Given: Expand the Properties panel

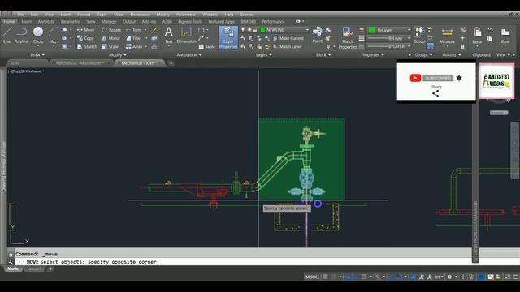Looking at the screenshot, I should pyautogui.click(x=372, y=55).
